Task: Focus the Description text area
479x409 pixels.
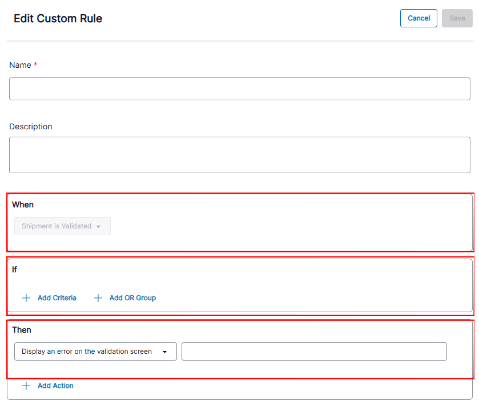Action: tap(239, 154)
